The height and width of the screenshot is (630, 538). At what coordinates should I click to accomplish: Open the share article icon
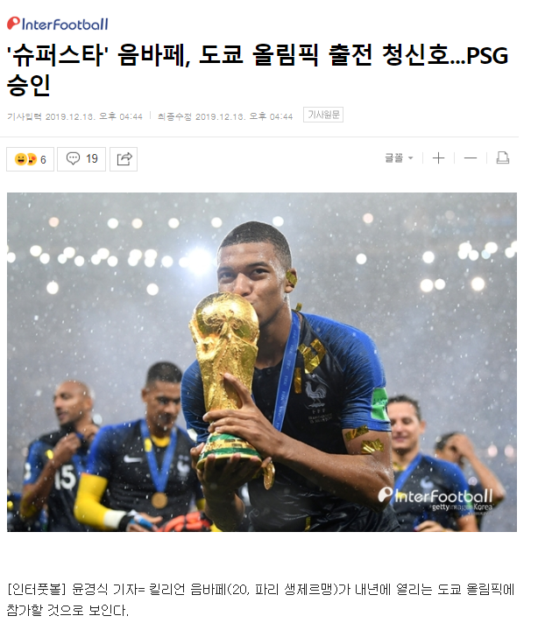124,159
